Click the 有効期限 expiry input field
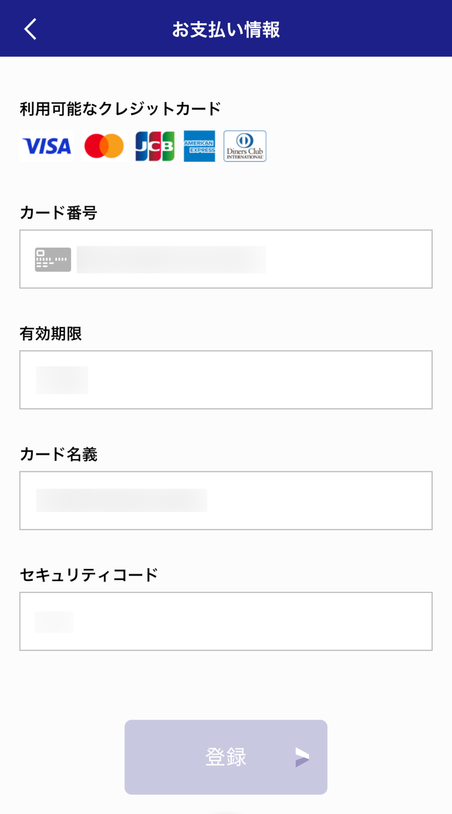The height and width of the screenshot is (814, 452). coord(226,380)
